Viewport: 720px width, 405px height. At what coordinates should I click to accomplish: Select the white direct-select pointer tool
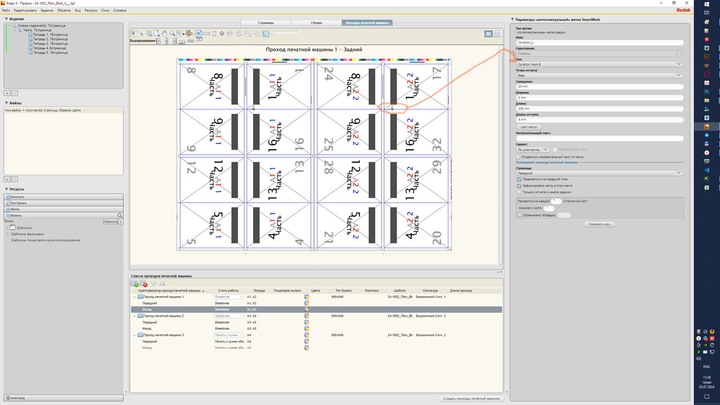pos(142,34)
